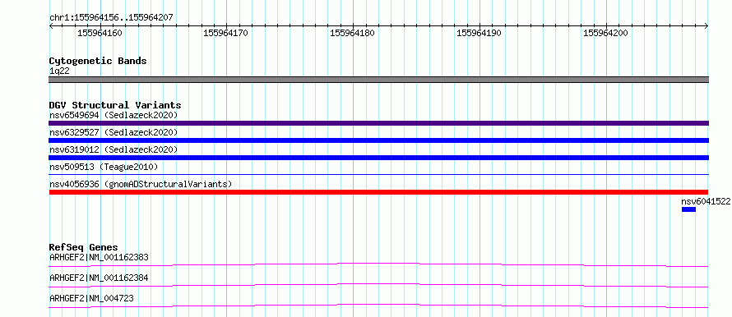Click the 155964190 ruler tick label

[479, 33]
